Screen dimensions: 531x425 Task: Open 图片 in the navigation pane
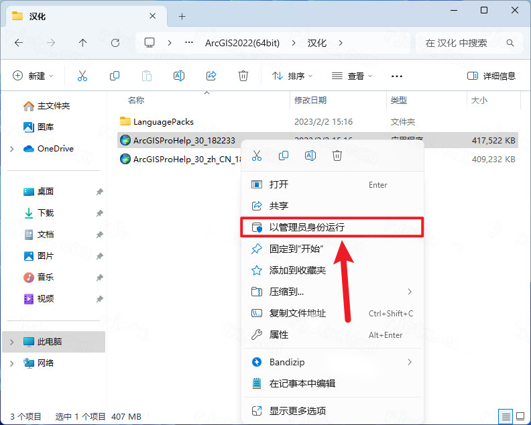coord(39,255)
